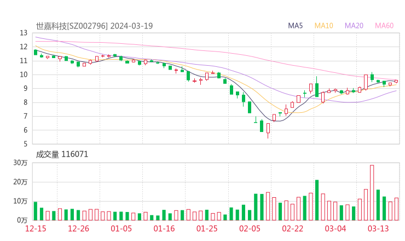Viewport: 405px width, 241px height.
Task: Click the 03-13 date axis label
Action: tap(378, 228)
